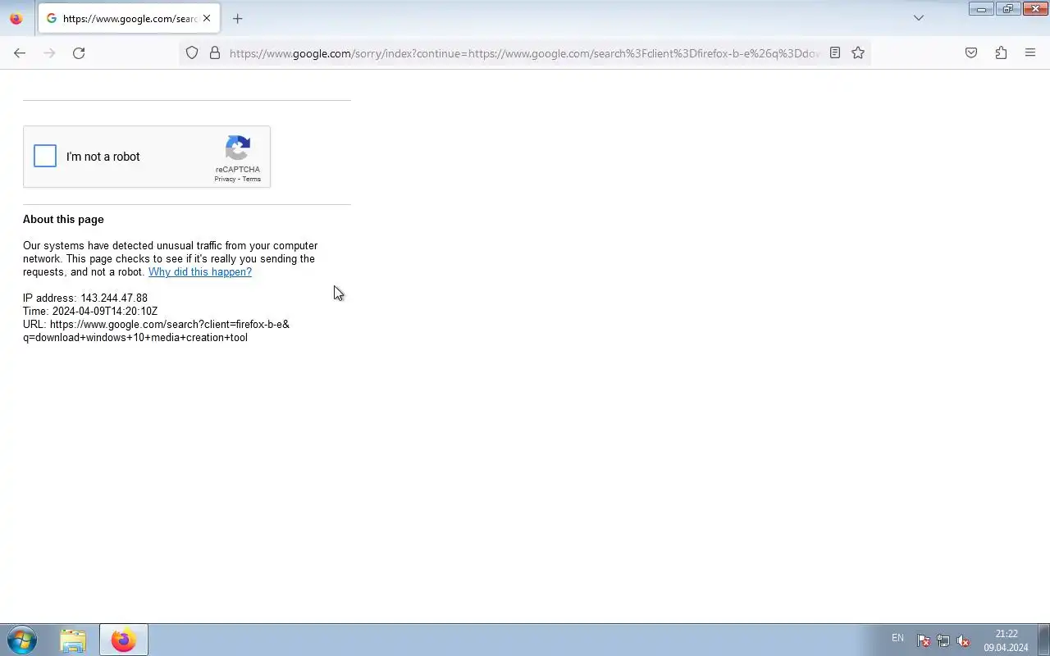Screen dimensions: 1050x656
Task: Bookmark this page with the star
Action: point(858,52)
